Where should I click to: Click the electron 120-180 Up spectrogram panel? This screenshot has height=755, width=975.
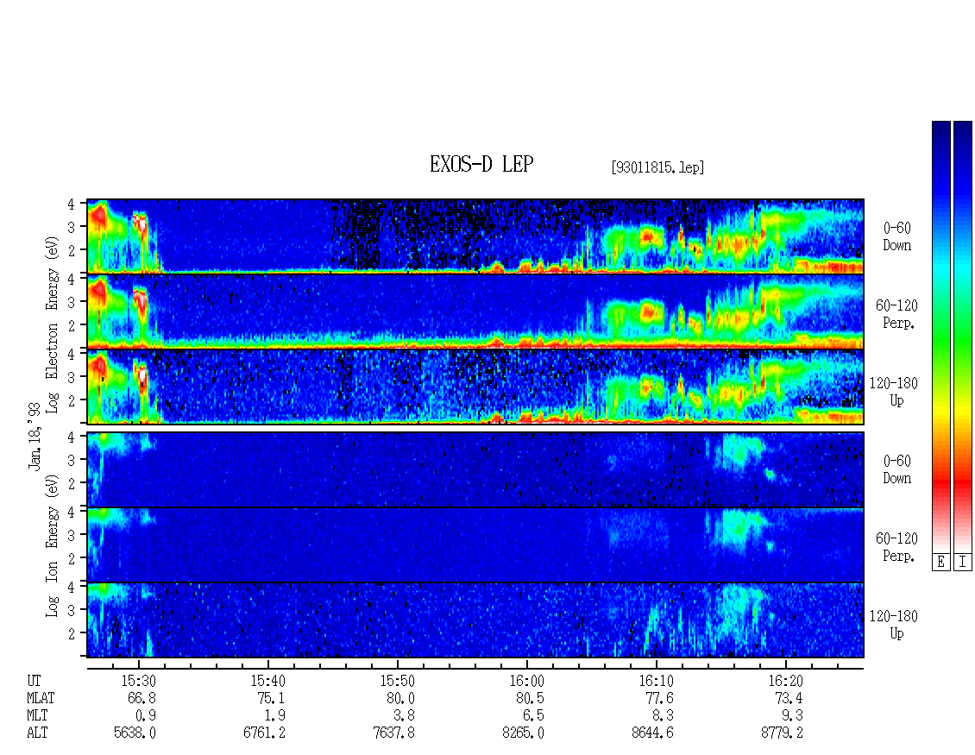click(x=475, y=387)
